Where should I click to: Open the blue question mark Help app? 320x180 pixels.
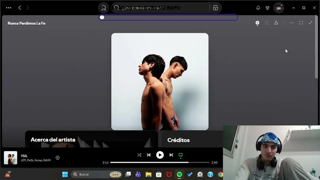coord(210,174)
